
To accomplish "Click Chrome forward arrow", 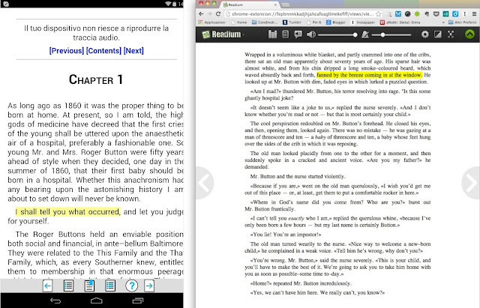I will (x=209, y=13).
